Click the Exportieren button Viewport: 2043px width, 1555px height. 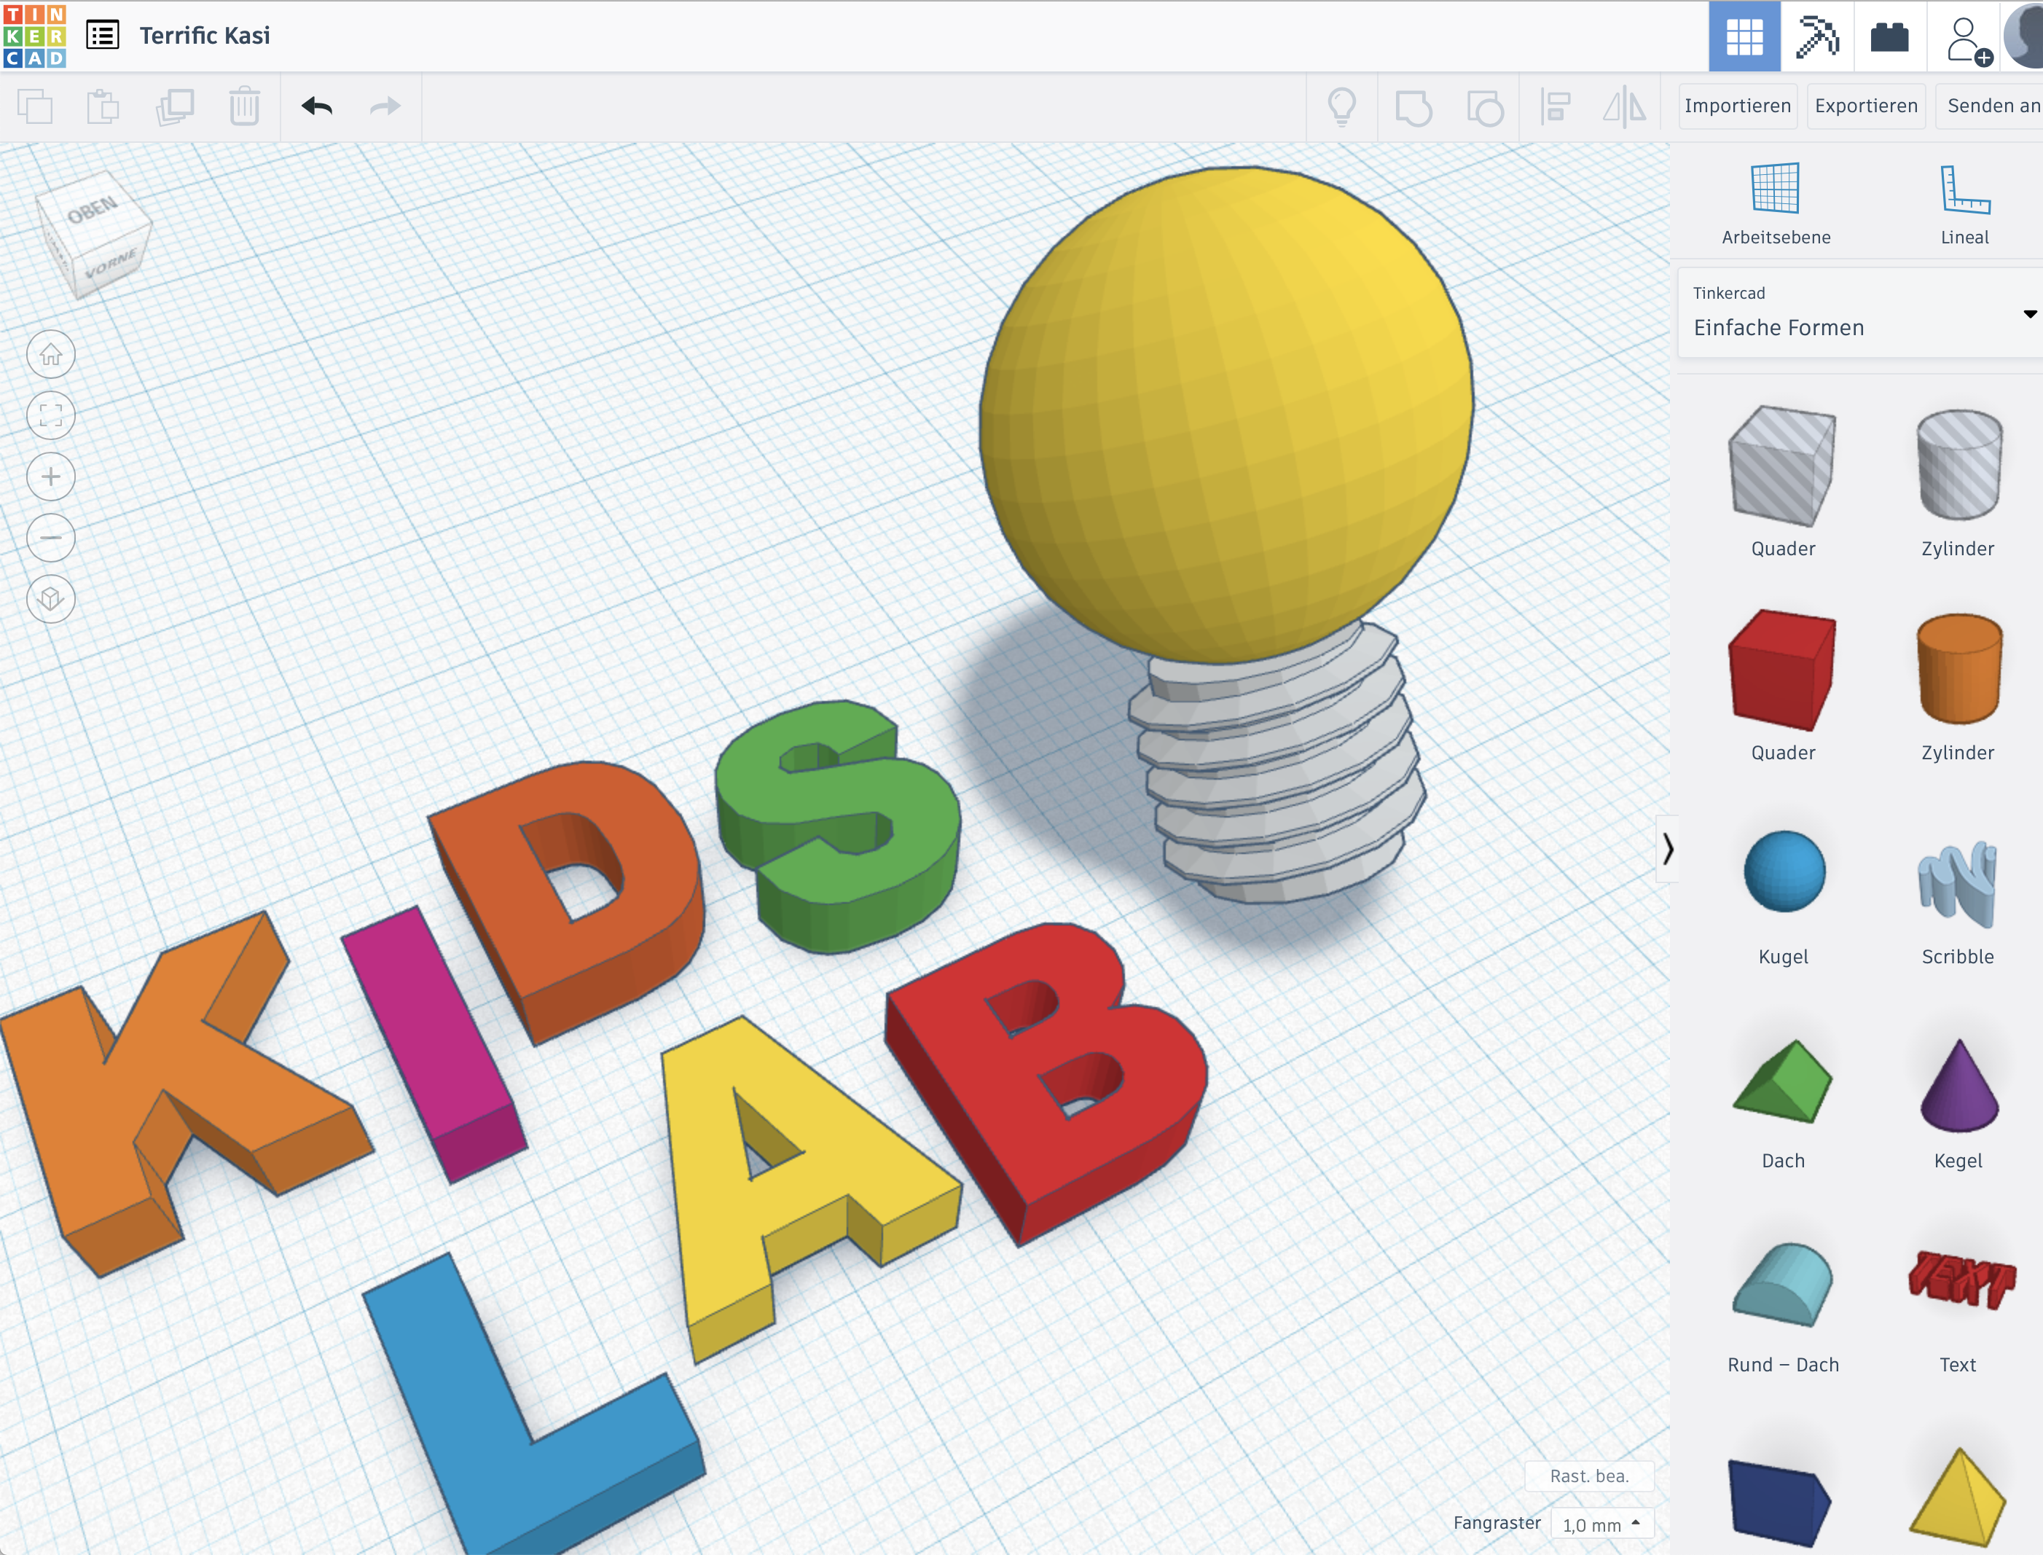click(x=1865, y=106)
